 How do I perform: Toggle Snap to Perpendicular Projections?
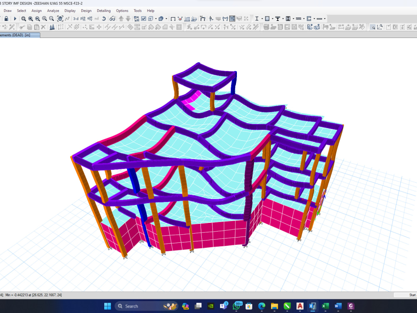(209, 27)
